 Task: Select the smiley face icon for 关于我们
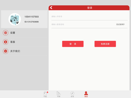(x=5, y=51)
